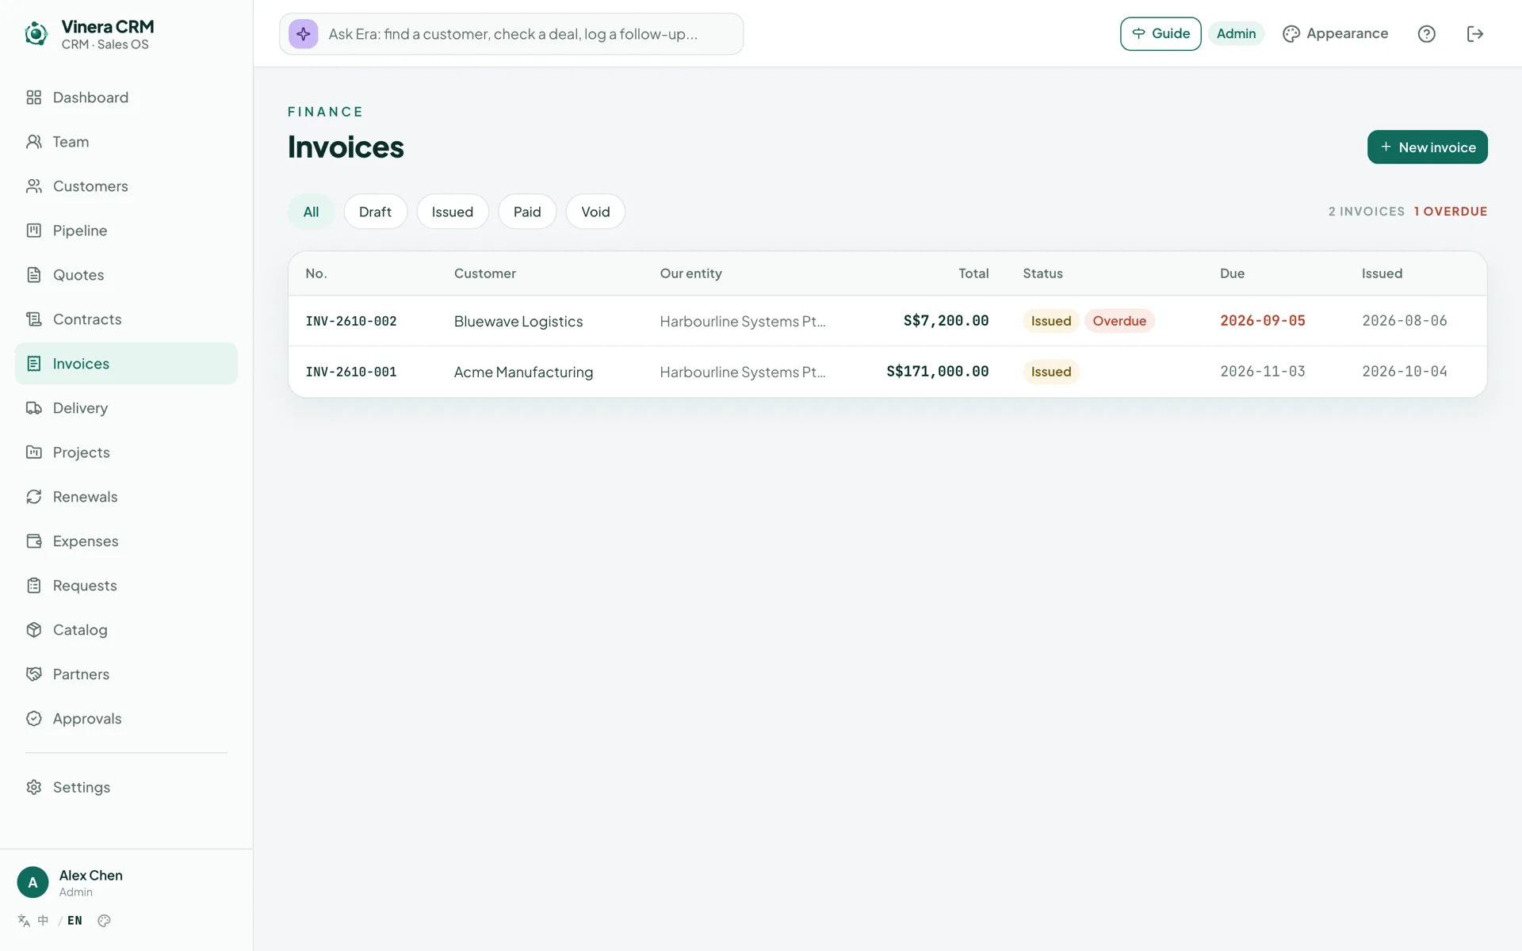Open Appearance settings in top bar

coord(1336,34)
